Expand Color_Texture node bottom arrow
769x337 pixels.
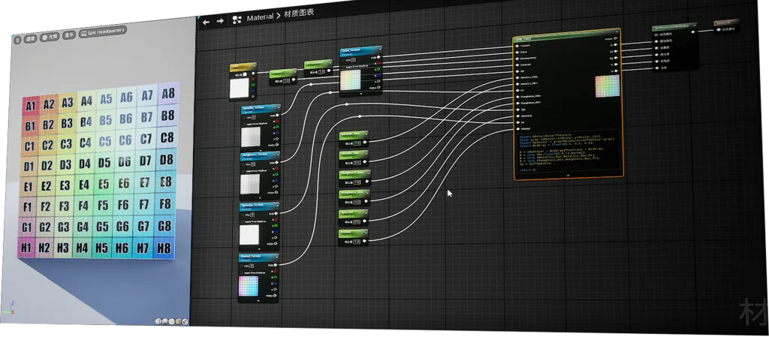pos(361,94)
